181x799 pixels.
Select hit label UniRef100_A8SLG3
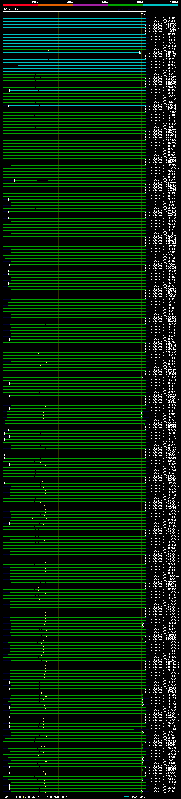tap(162, 368)
